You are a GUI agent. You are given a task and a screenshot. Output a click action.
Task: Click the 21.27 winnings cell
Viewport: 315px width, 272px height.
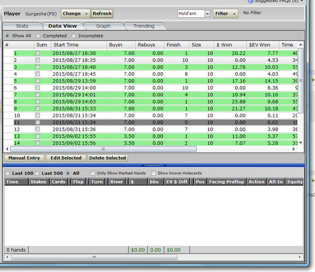238,109
